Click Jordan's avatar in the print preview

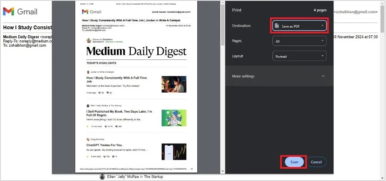(88, 72)
